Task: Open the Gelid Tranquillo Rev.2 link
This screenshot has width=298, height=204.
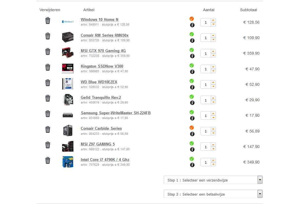Action: pos(101,97)
